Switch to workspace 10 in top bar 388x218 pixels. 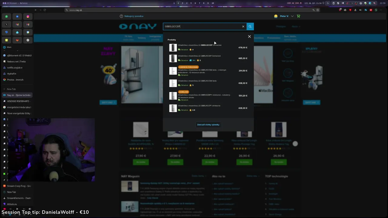coord(213,3)
